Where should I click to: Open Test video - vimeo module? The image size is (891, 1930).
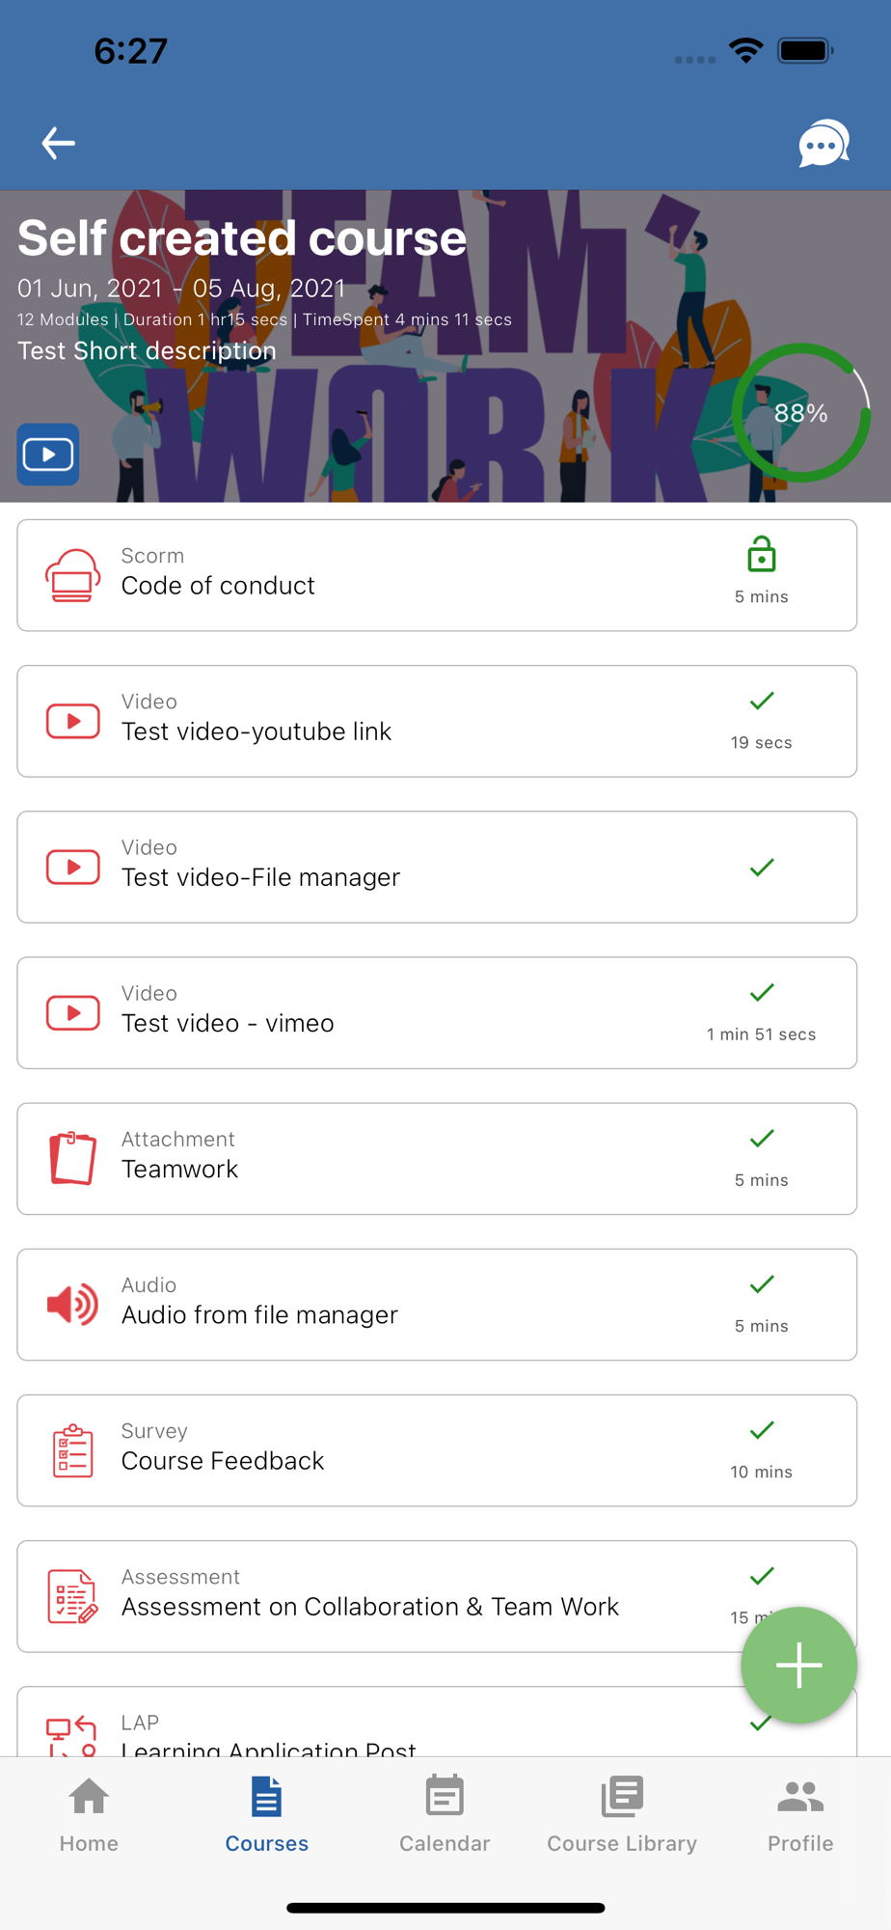(x=437, y=1012)
